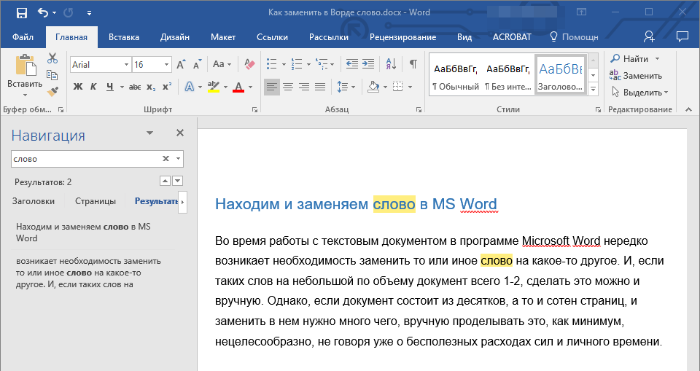The height and width of the screenshot is (371, 700).
Task: Switch to the Дизайн tab
Action: pyautogui.click(x=175, y=37)
